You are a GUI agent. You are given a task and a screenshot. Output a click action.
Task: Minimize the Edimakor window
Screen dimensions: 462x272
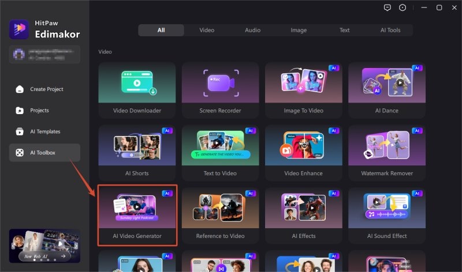tap(424, 7)
